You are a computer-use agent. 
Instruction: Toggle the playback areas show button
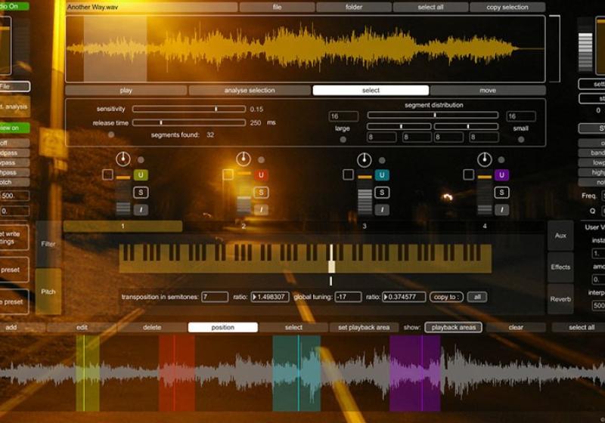[x=453, y=327]
